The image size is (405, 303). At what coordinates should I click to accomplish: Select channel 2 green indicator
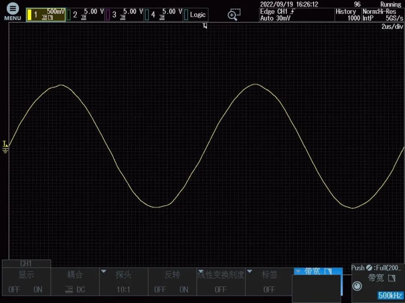tap(69, 15)
